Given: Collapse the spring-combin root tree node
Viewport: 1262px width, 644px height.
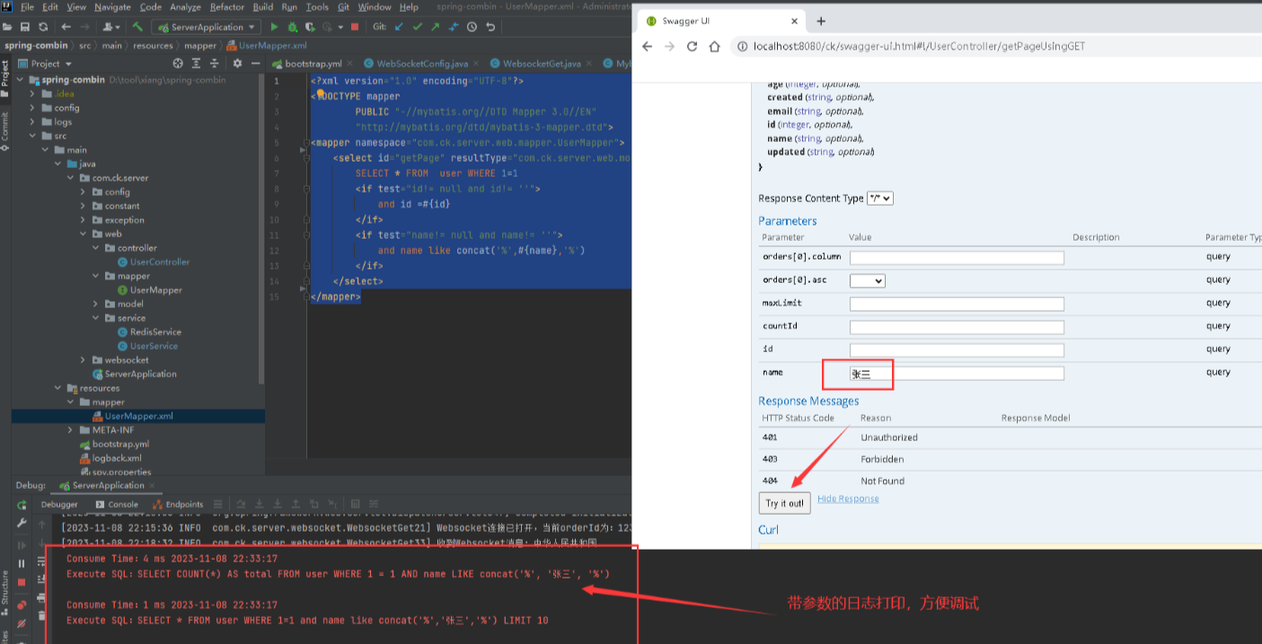Looking at the screenshot, I should click(21, 80).
